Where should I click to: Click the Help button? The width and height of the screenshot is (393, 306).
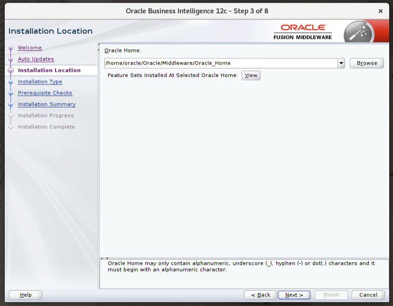pos(26,295)
